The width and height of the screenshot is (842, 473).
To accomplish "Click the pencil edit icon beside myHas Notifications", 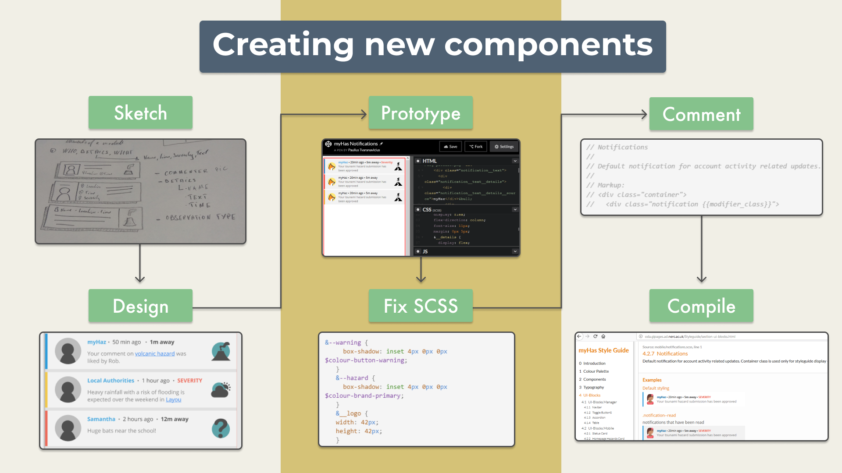I will point(381,144).
